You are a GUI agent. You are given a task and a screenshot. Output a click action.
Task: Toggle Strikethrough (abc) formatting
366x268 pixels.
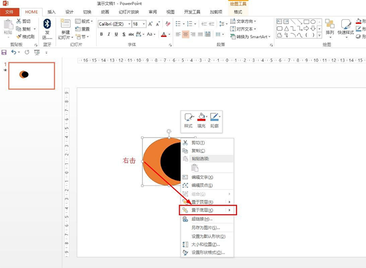click(x=131, y=34)
